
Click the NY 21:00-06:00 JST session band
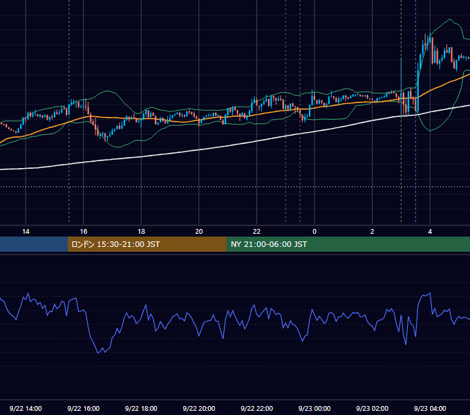(x=348, y=244)
